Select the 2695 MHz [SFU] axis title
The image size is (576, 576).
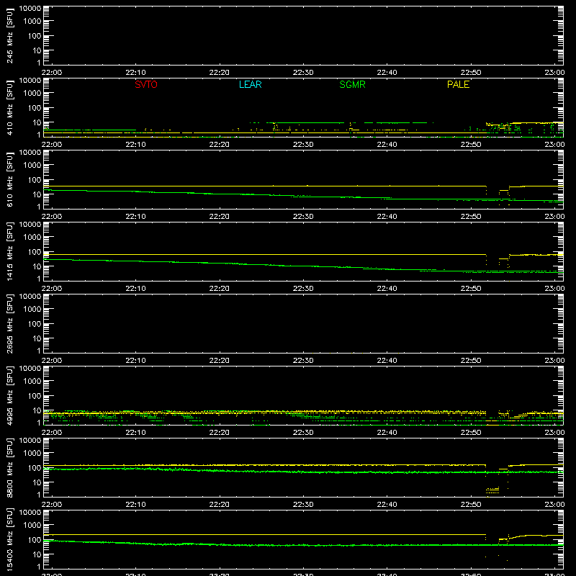(x=9, y=323)
